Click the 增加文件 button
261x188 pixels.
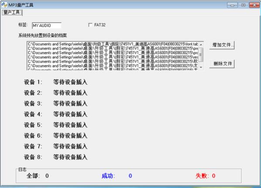coord(222,45)
